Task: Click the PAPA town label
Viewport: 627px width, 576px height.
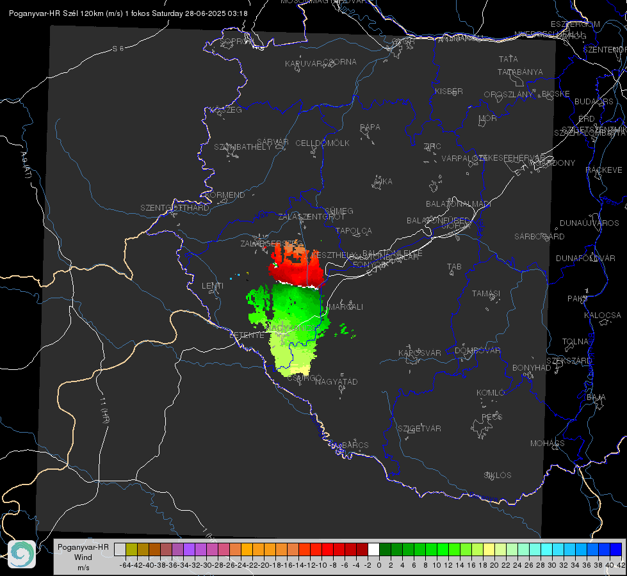Action: pos(370,127)
